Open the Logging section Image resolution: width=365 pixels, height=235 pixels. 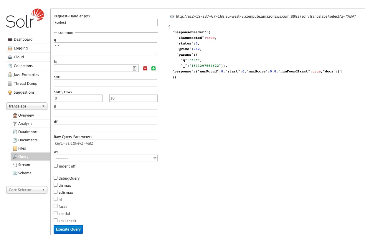(x=21, y=48)
